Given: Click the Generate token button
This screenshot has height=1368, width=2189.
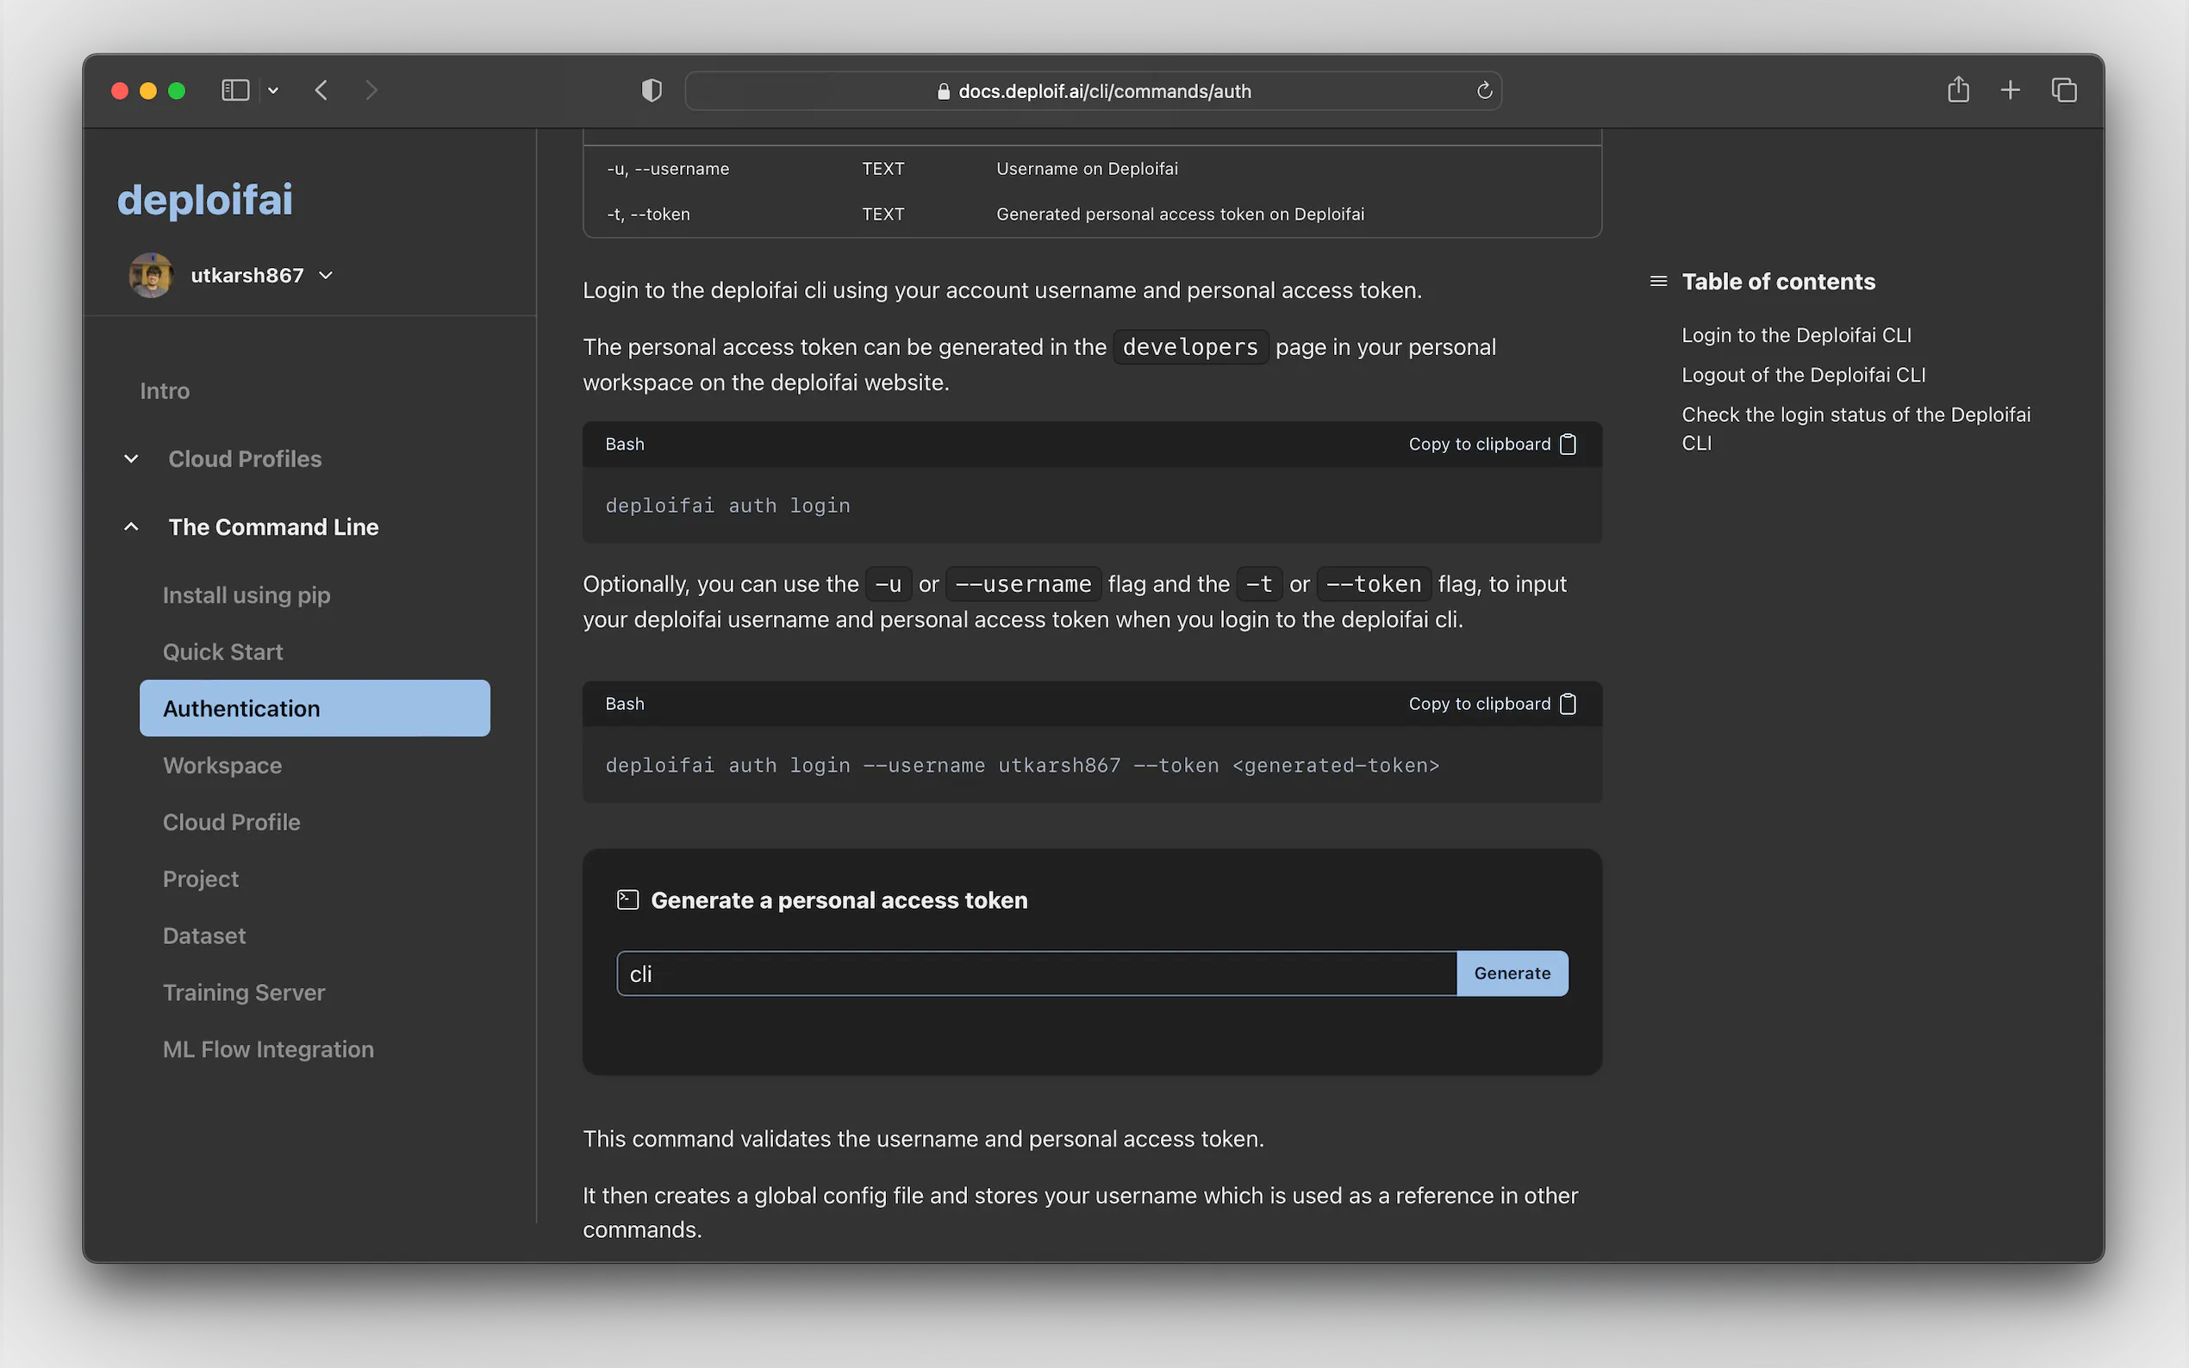Looking at the screenshot, I should tap(1512, 973).
